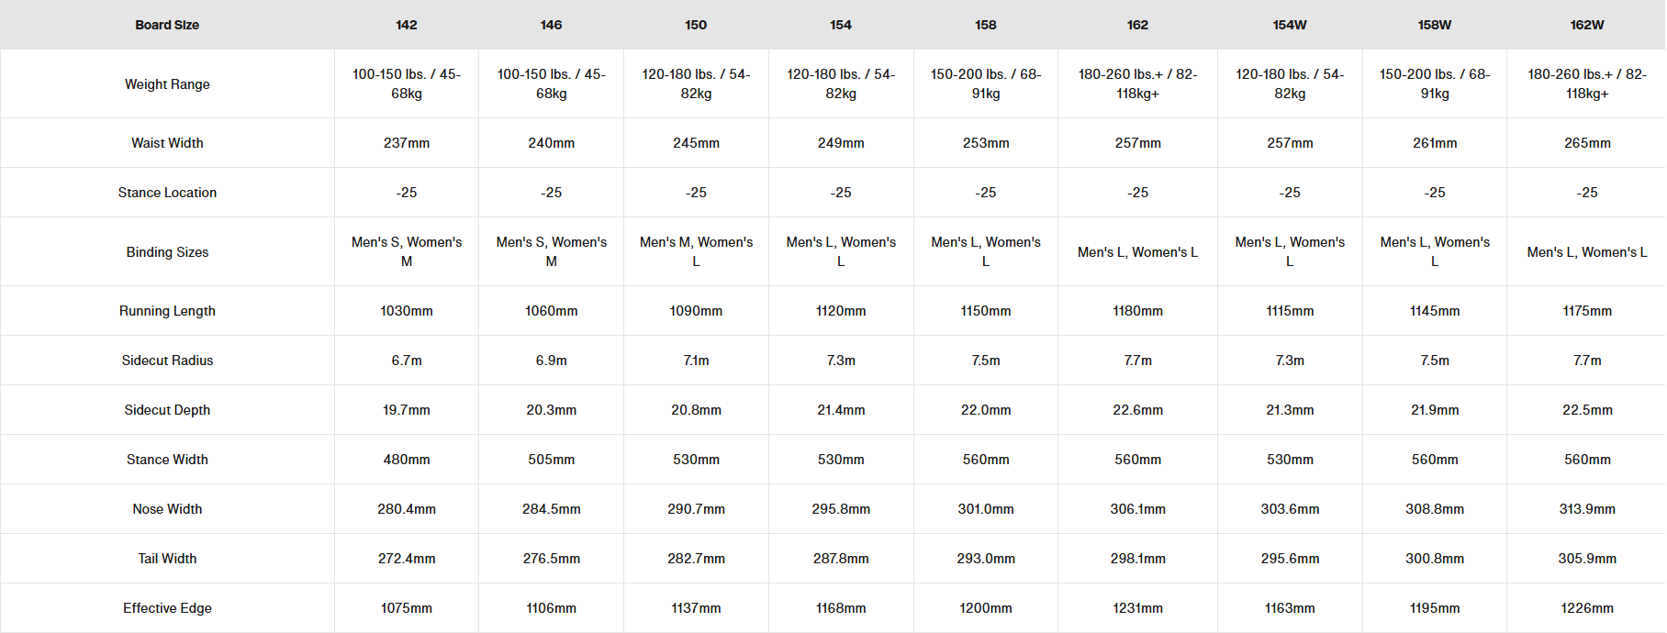This screenshot has width=1667, height=633.
Task: Select the 480mm stance width cell
Action: 407,460
